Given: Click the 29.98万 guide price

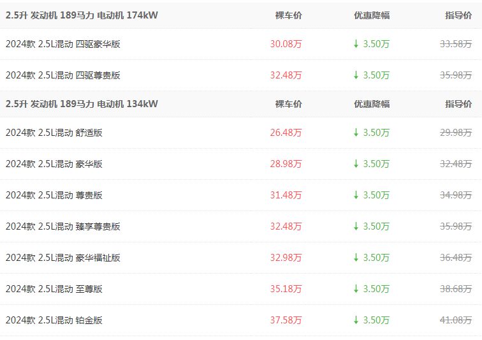Looking at the screenshot, I should coord(456,133).
